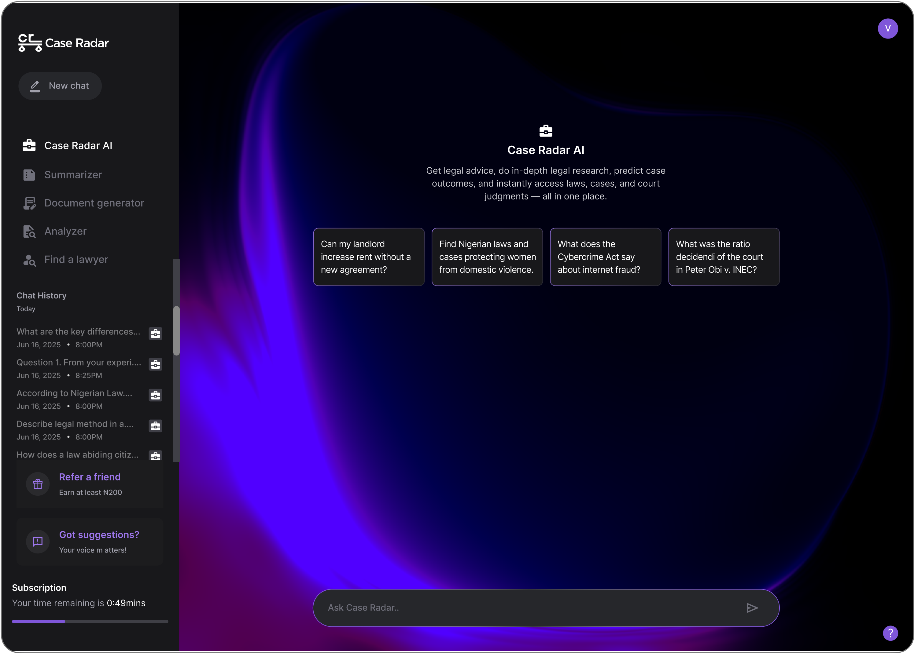
Task: Click the user avatar with letter V
Action: (x=887, y=28)
